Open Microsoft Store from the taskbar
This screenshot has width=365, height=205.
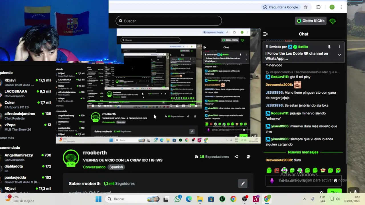click(211, 199)
